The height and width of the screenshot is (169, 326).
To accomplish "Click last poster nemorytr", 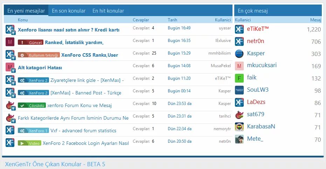I will tap(222, 129).
